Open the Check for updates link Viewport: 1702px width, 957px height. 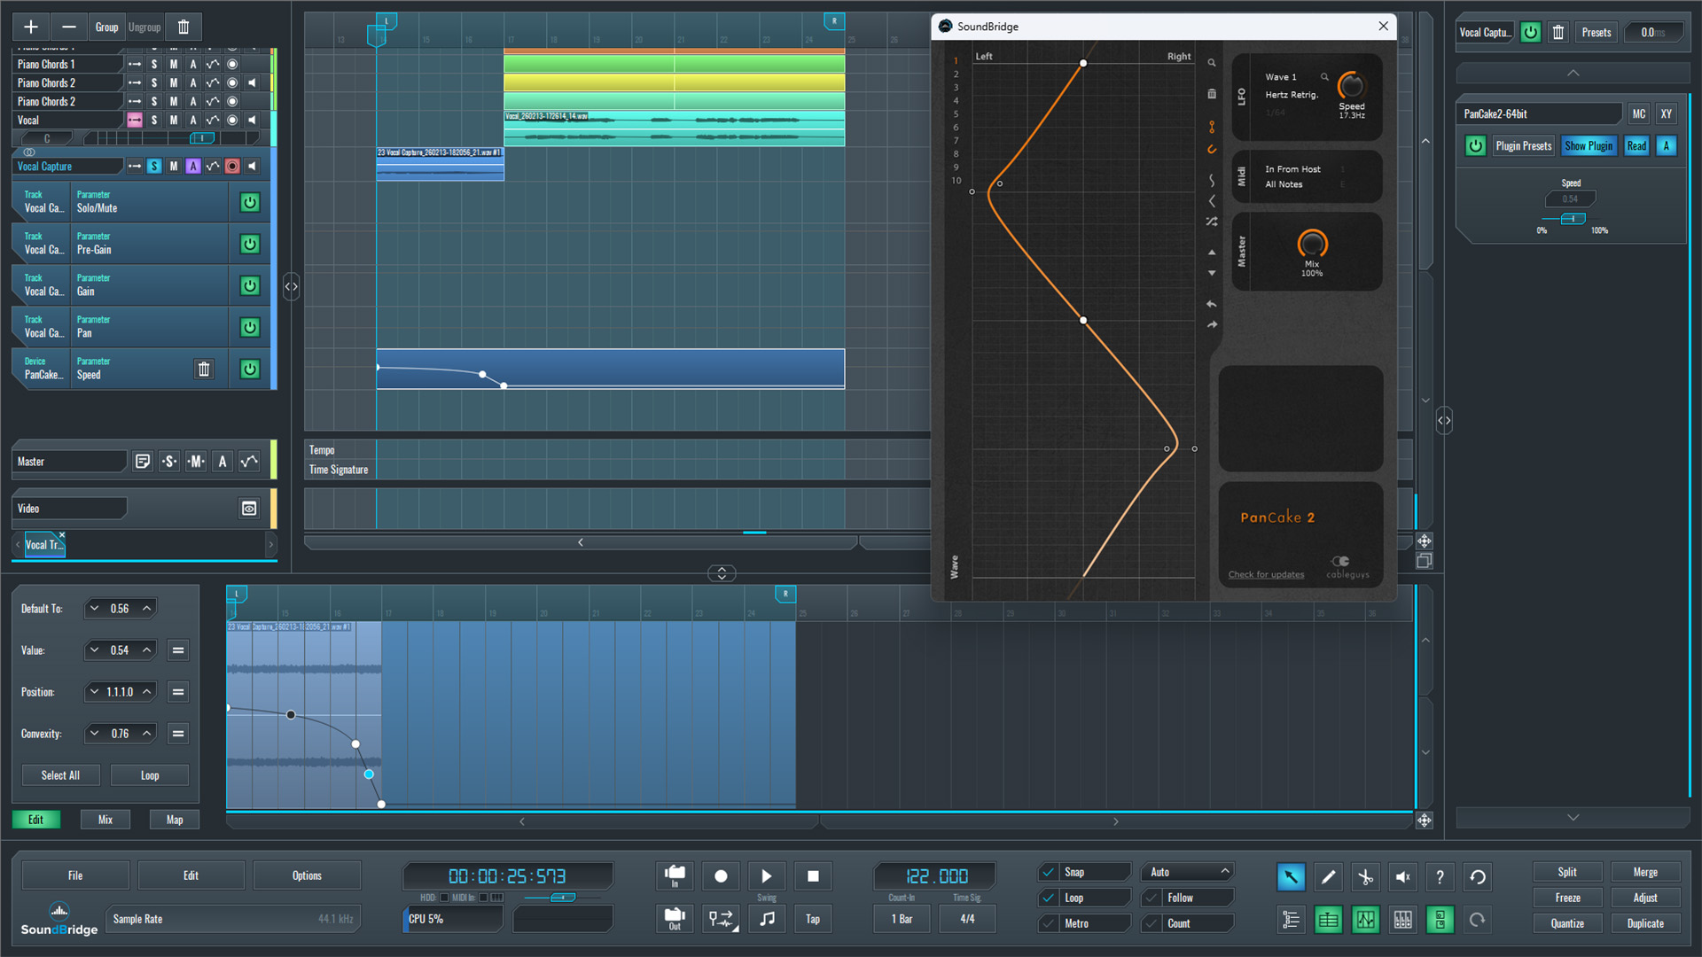pyautogui.click(x=1266, y=574)
